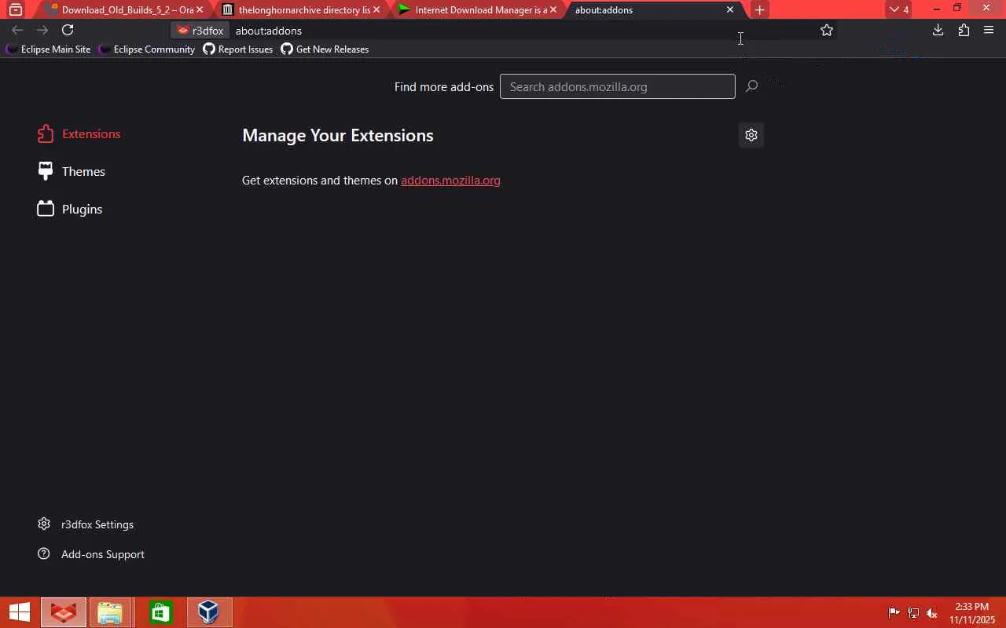Bookmark this page with the star
Image resolution: width=1006 pixels, height=628 pixels.
pyautogui.click(x=827, y=30)
